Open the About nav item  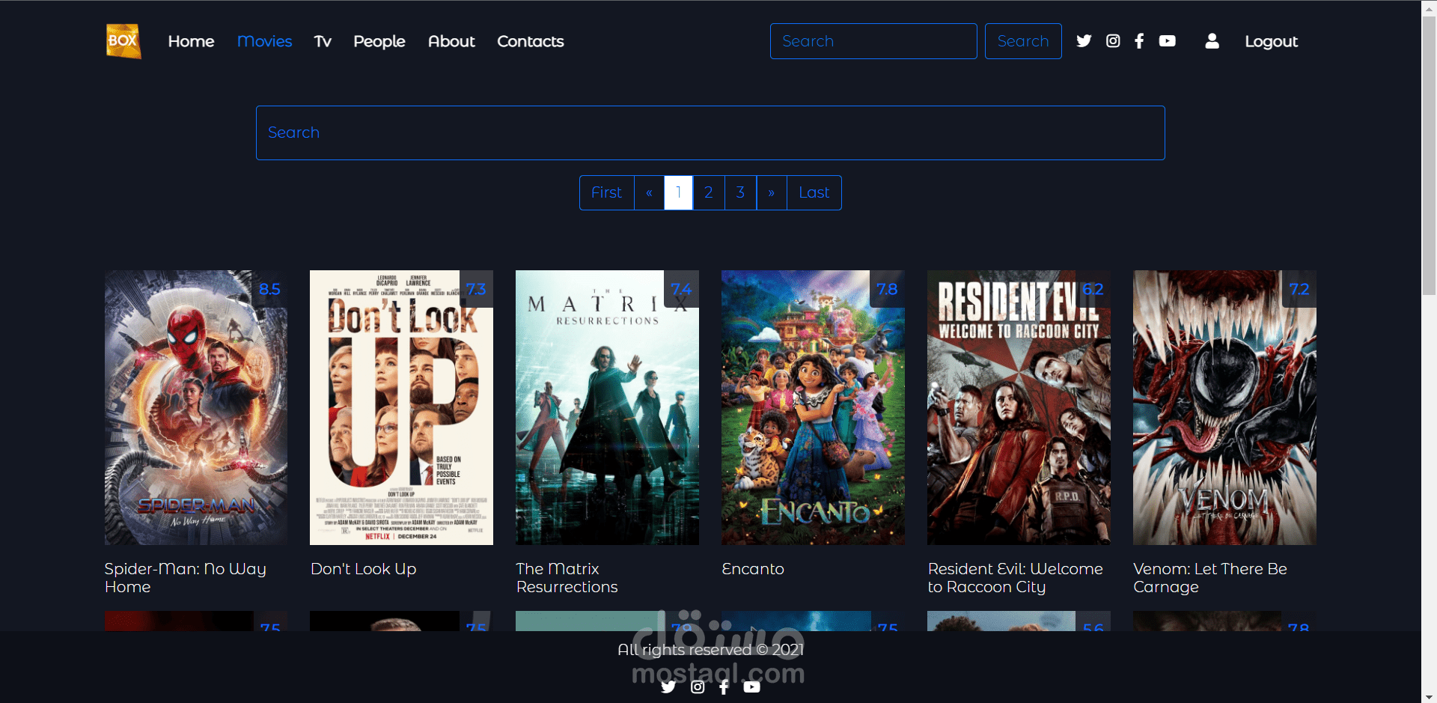click(x=451, y=41)
